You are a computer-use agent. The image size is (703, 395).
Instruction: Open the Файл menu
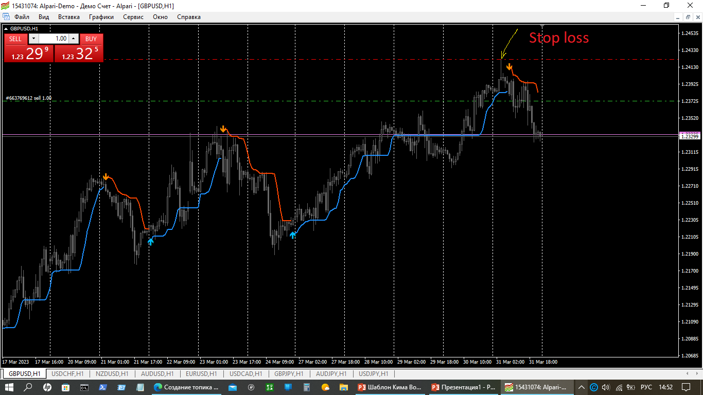[22, 17]
